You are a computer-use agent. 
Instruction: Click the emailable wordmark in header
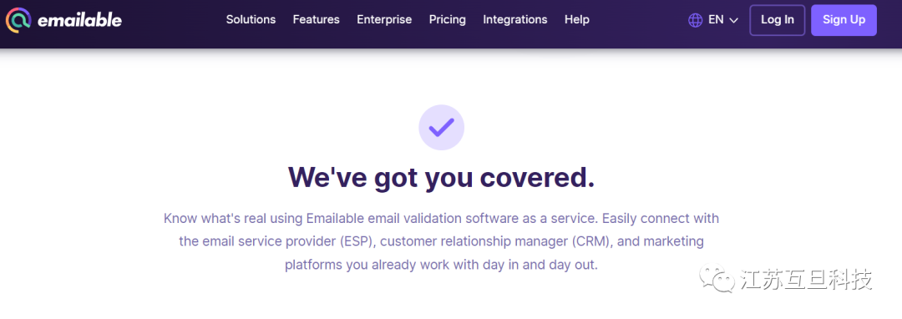[79, 20]
